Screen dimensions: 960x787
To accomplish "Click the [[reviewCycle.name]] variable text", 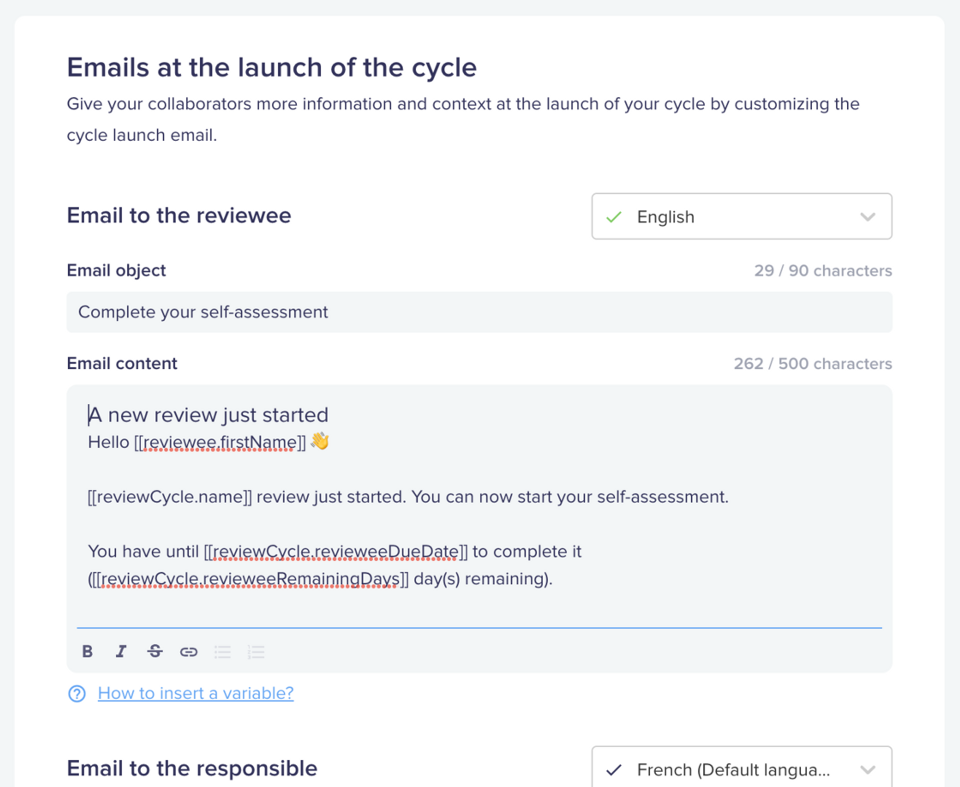I will pos(169,496).
